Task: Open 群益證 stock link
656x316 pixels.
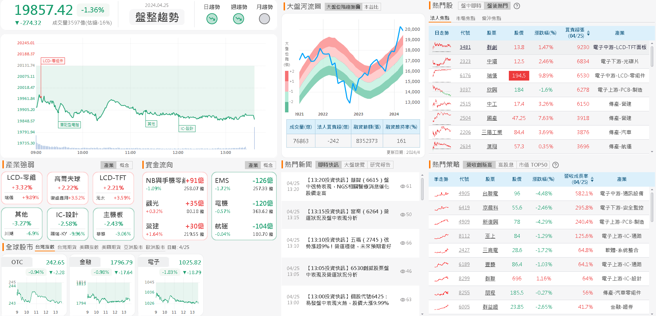Action: (490, 307)
